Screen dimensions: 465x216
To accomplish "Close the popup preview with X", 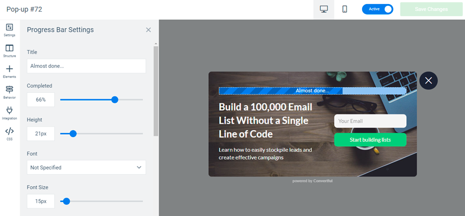I will click(428, 81).
